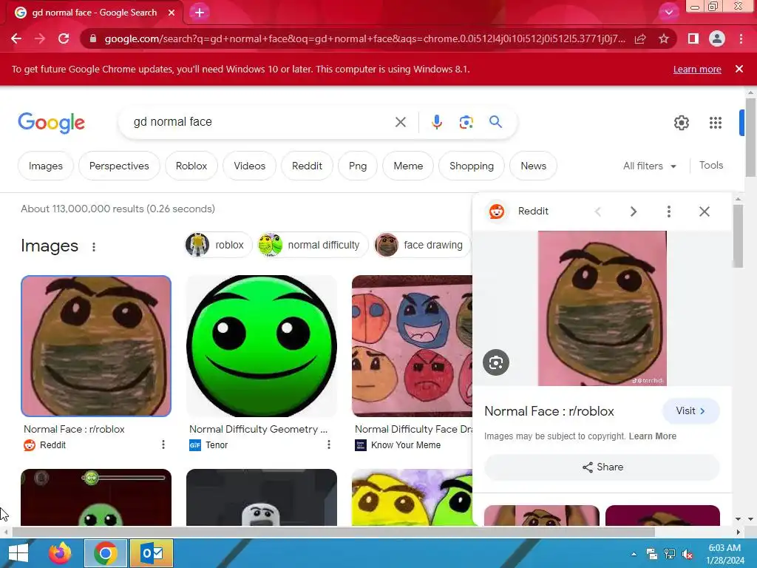Select the Png filter chip
Viewport: 757px width, 568px height.
tap(358, 166)
